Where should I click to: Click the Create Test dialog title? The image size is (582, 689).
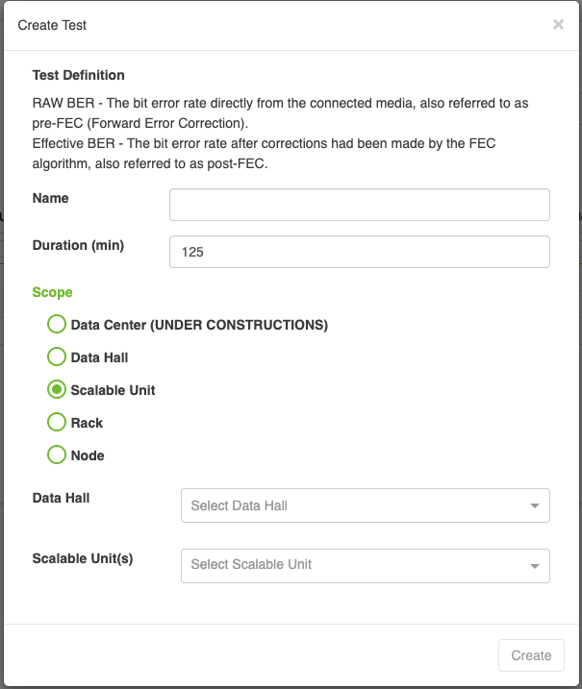pos(52,25)
